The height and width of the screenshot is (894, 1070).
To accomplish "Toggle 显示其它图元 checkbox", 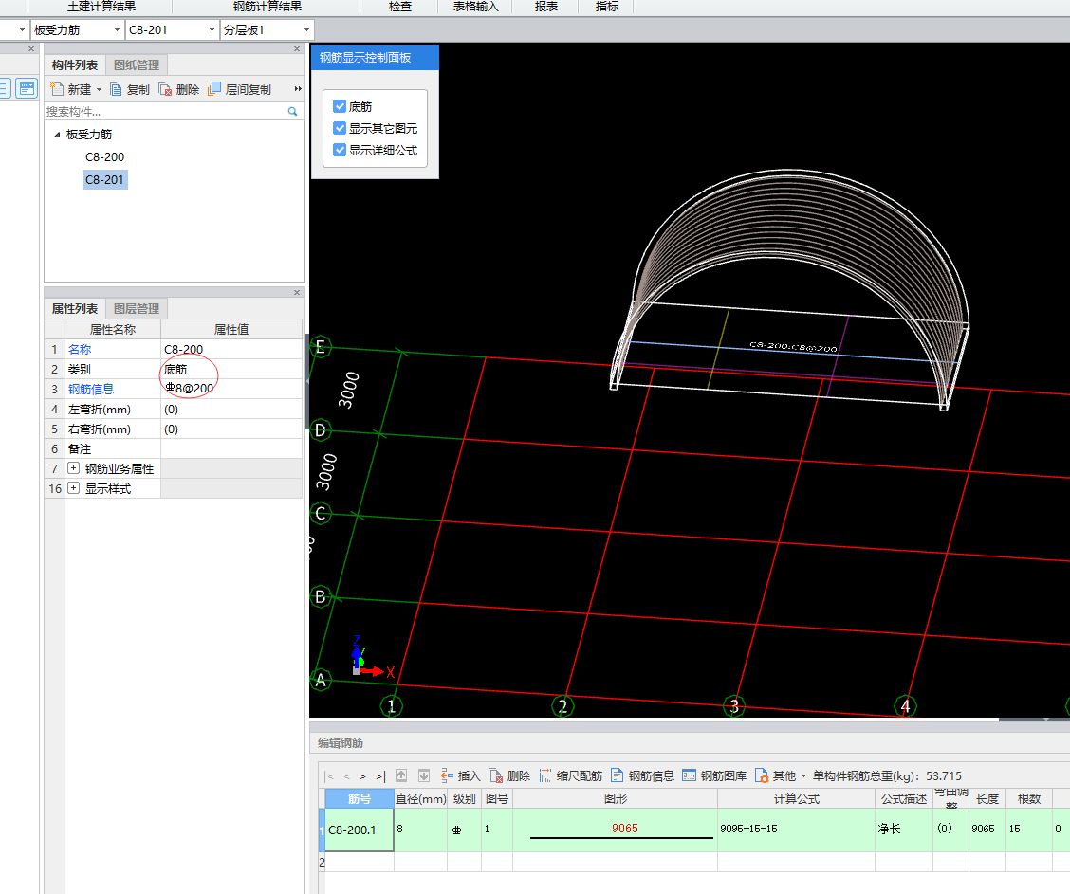I will (x=340, y=128).
